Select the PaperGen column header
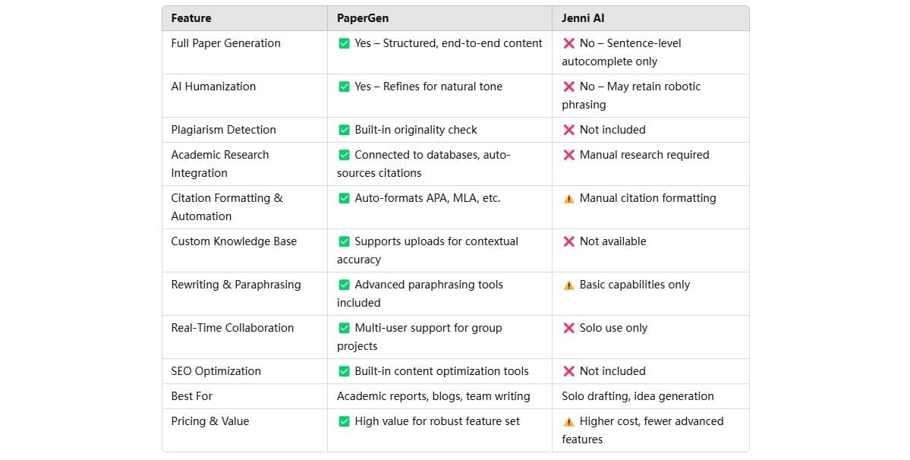The width and height of the screenshot is (910, 460). [x=363, y=18]
